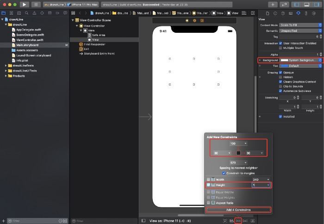The height and width of the screenshot is (224, 324).
Task: Open the Breakpoint navigator tab
Action: (x=57, y=13)
